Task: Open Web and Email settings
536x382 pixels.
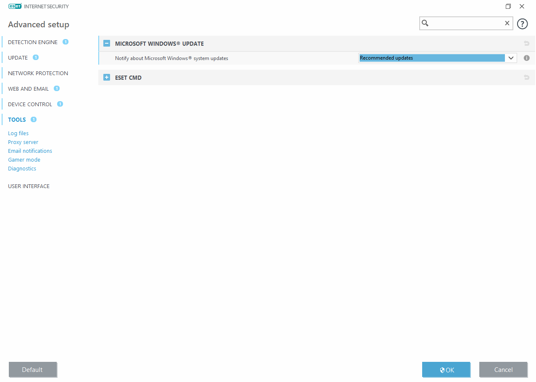Action: [x=28, y=89]
